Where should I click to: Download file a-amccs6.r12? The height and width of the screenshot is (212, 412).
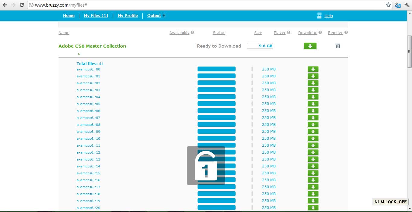click(313, 152)
